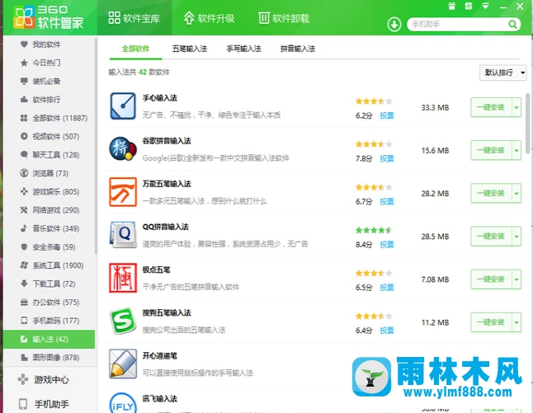
Task: Install 搜狗五笔输入法 with 一键安装
Action: click(491, 322)
